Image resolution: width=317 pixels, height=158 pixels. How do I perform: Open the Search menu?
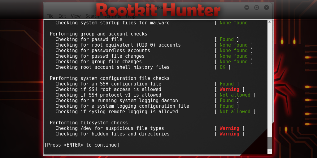click(x=92, y=16)
